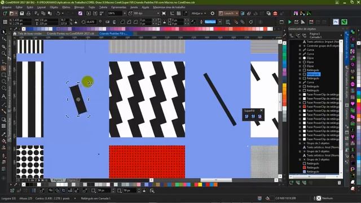Click the New layer icon in object docker
The height and width of the screenshot is (203, 361).
coord(291,183)
